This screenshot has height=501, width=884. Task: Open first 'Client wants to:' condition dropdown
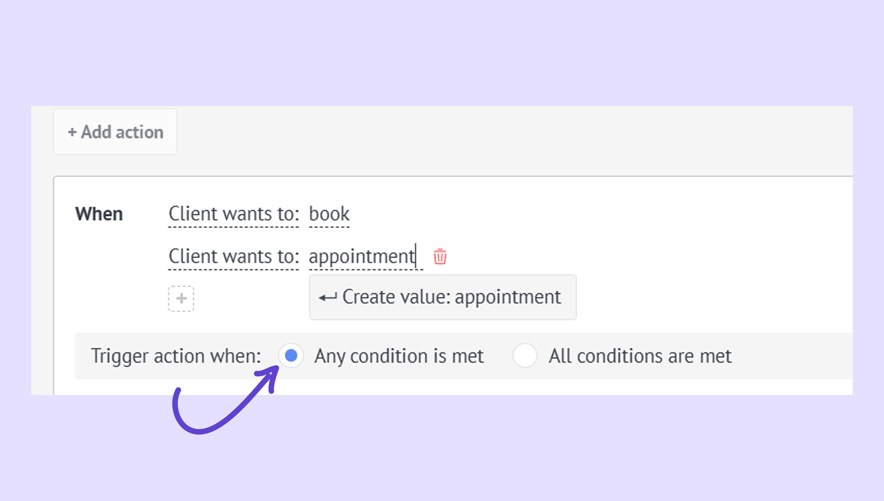(x=234, y=214)
